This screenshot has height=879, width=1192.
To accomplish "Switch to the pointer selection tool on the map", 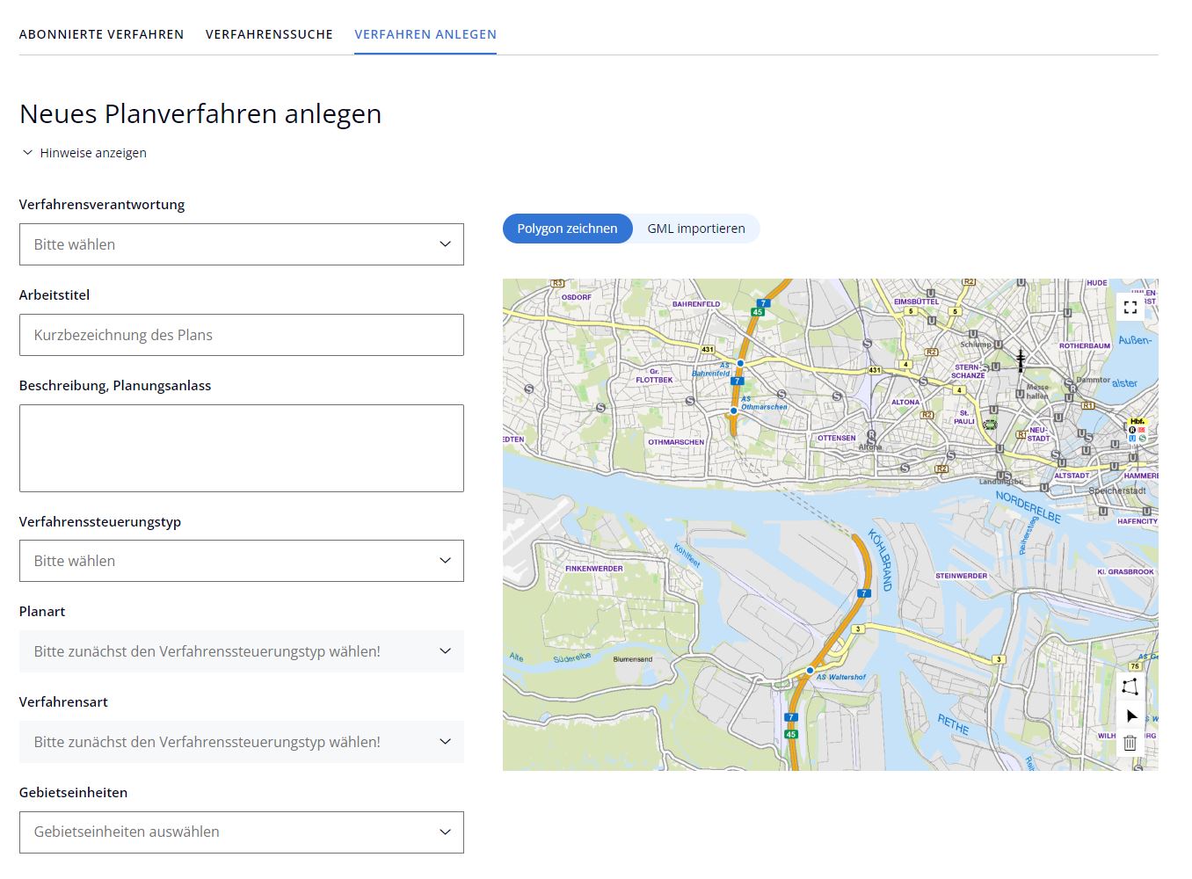I will (x=1130, y=714).
